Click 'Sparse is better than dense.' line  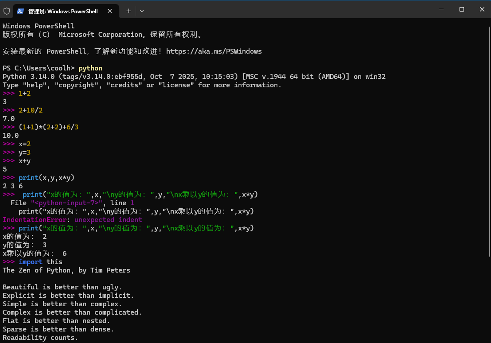coord(58,330)
